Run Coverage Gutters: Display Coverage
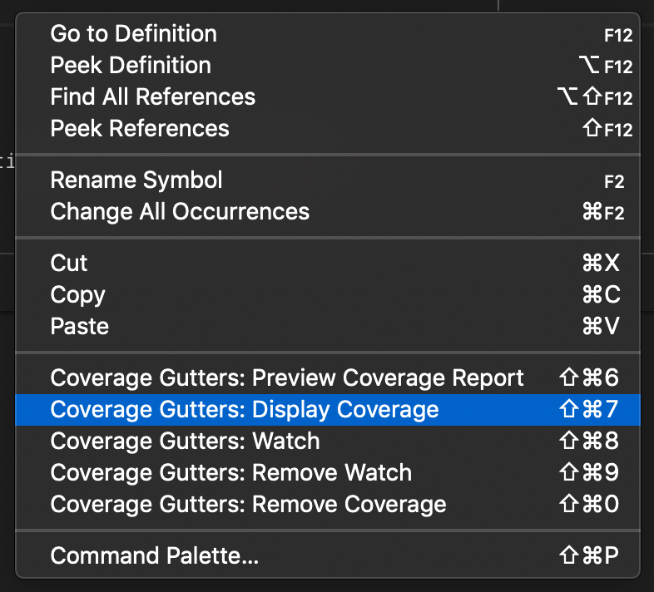Viewport: 654px width, 592px height. pyautogui.click(x=245, y=410)
